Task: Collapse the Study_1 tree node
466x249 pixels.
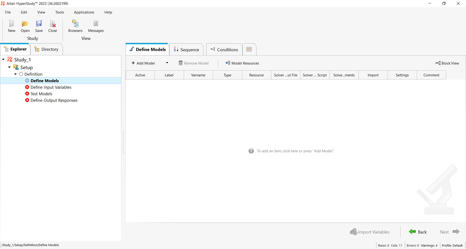Action: pyautogui.click(x=4, y=60)
